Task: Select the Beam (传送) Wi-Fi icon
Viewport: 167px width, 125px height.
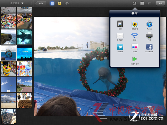Action: (135, 35)
